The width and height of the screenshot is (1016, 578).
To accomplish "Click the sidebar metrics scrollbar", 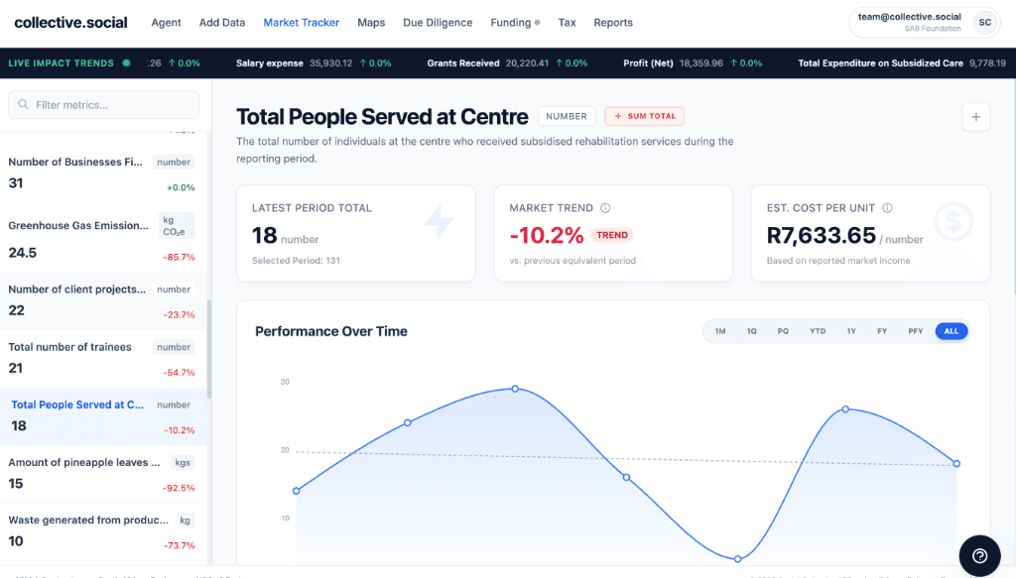I will pos(208,350).
